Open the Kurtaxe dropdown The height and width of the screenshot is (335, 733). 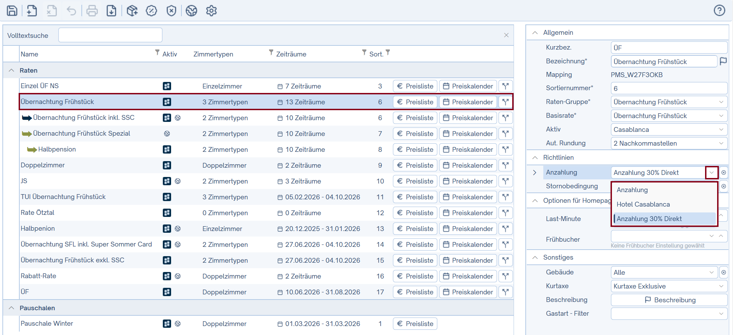(721, 286)
